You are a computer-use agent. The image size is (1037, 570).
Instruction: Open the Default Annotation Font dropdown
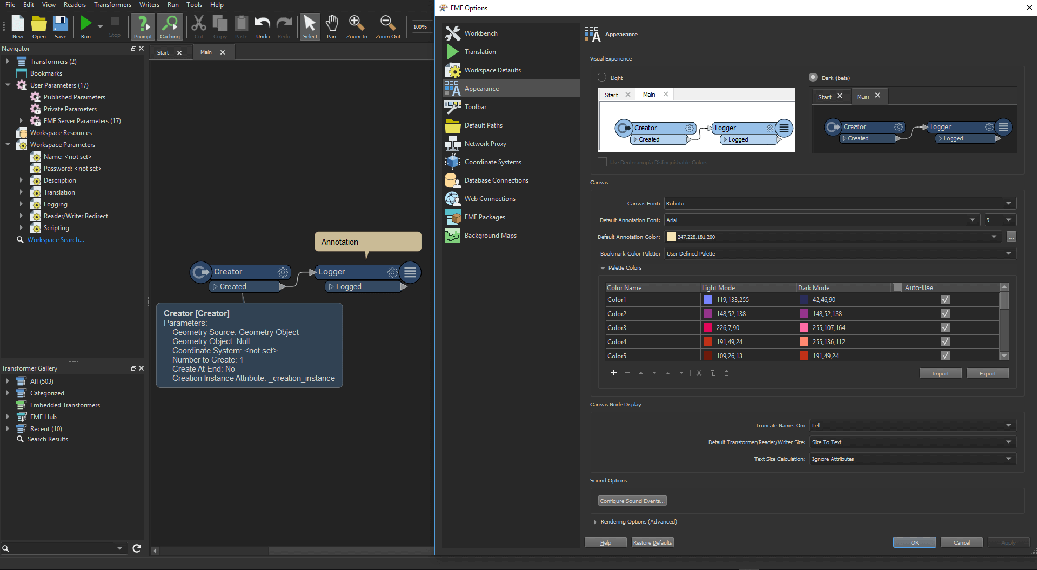coord(822,220)
